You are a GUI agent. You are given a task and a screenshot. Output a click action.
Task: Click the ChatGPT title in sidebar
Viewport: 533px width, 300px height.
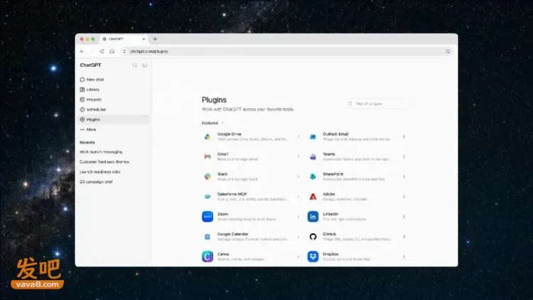click(x=90, y=65)
